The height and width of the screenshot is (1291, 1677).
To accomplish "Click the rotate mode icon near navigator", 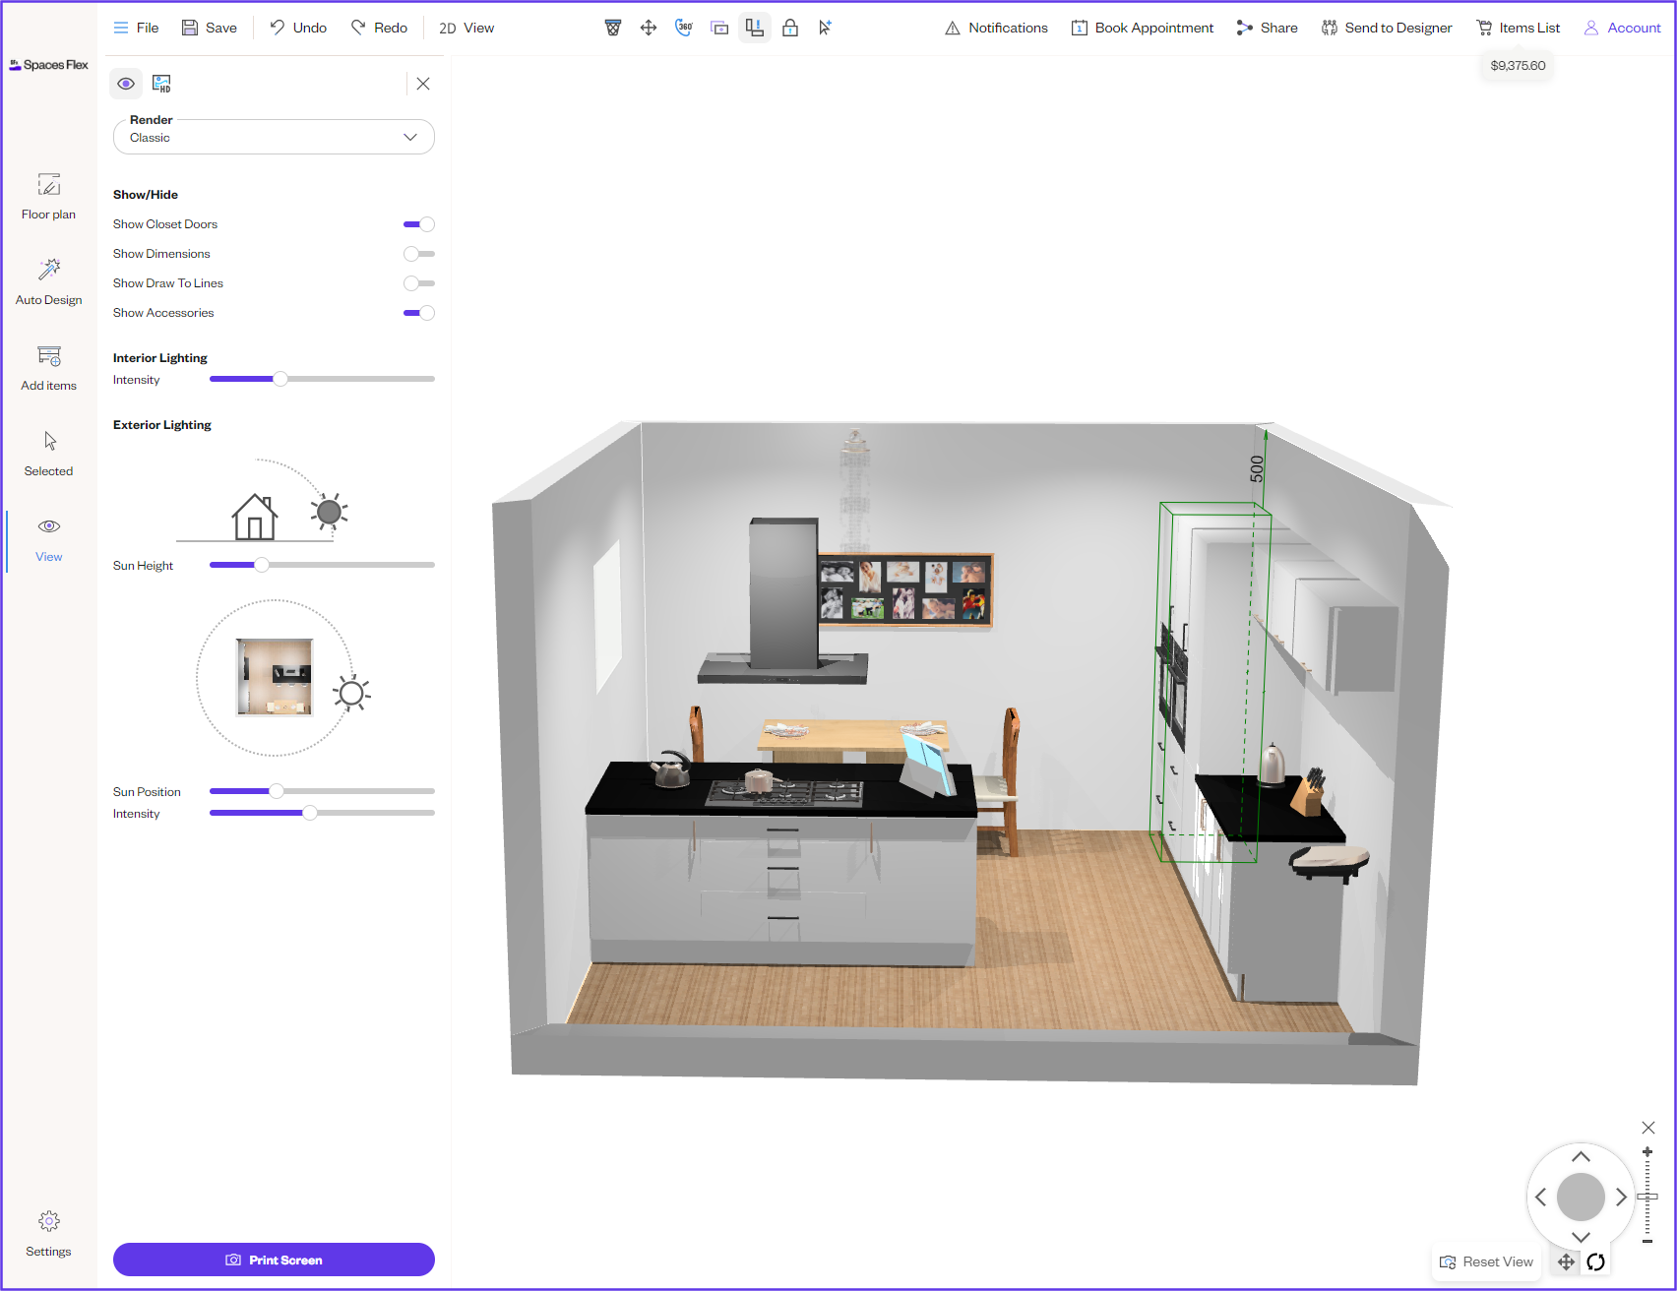I will point(1595,1261).
